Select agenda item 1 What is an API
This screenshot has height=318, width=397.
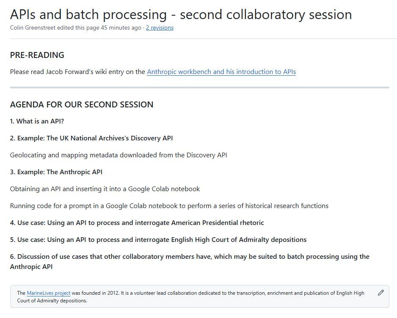[37, 121]
